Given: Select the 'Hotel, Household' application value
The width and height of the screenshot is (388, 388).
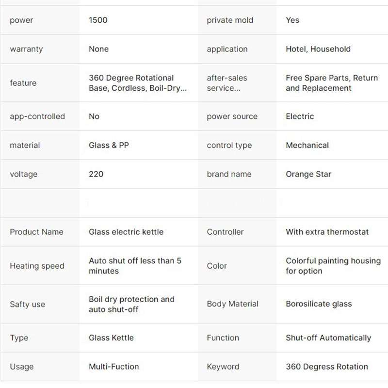Looking at the screenshot, I should 318,49.
